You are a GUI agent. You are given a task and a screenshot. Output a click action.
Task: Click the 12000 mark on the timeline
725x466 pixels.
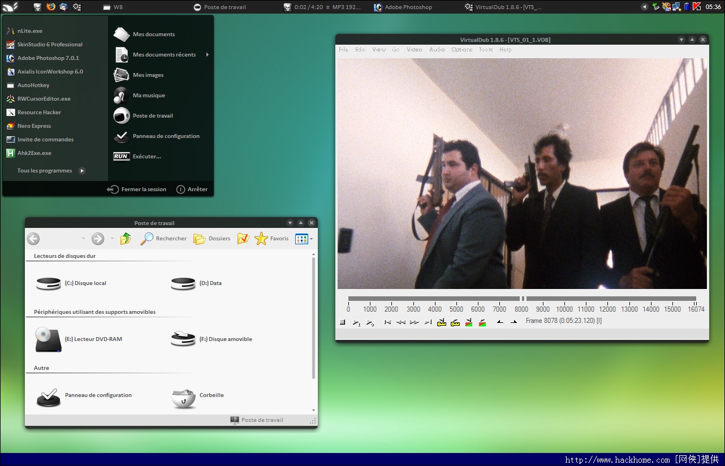click(607, 309)
